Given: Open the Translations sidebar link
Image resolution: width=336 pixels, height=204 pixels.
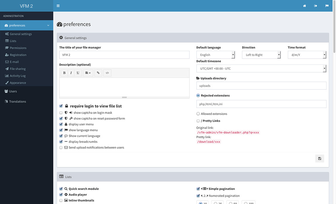Looking at the screenshot, I should (17, 102).
